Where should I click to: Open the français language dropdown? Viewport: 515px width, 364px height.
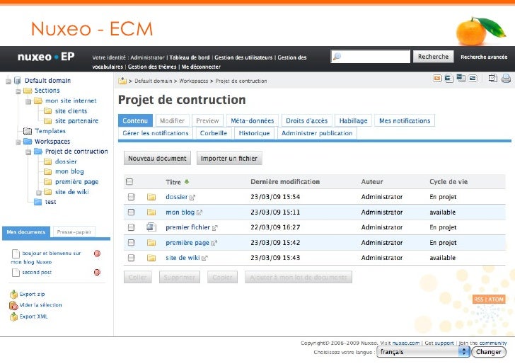tap(423, 352)
